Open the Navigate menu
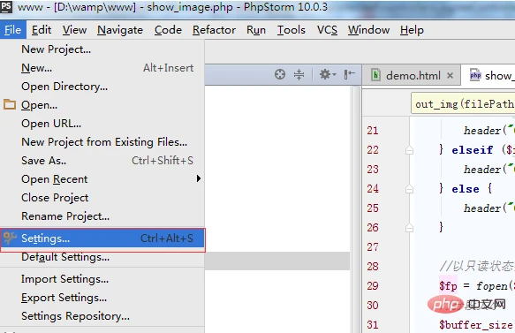This screenshot has width=515, height=333. (x=120, y=30)
